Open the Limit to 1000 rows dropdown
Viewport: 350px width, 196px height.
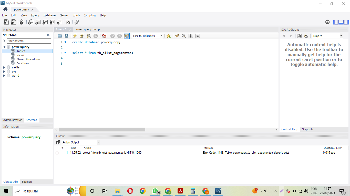click(148, 36)
